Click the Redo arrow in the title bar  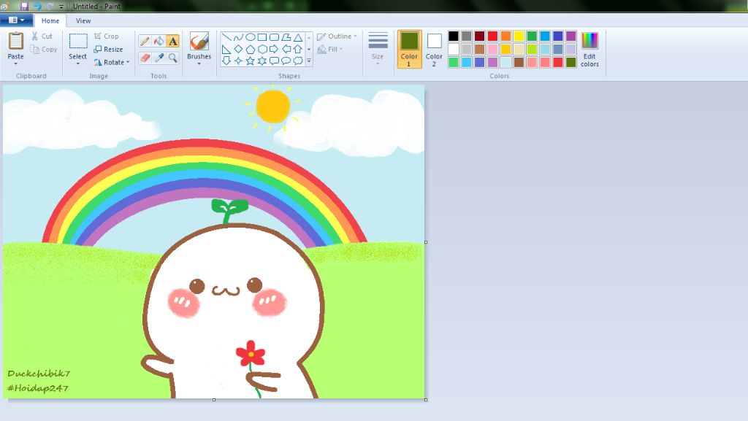(x=50, y=6)
